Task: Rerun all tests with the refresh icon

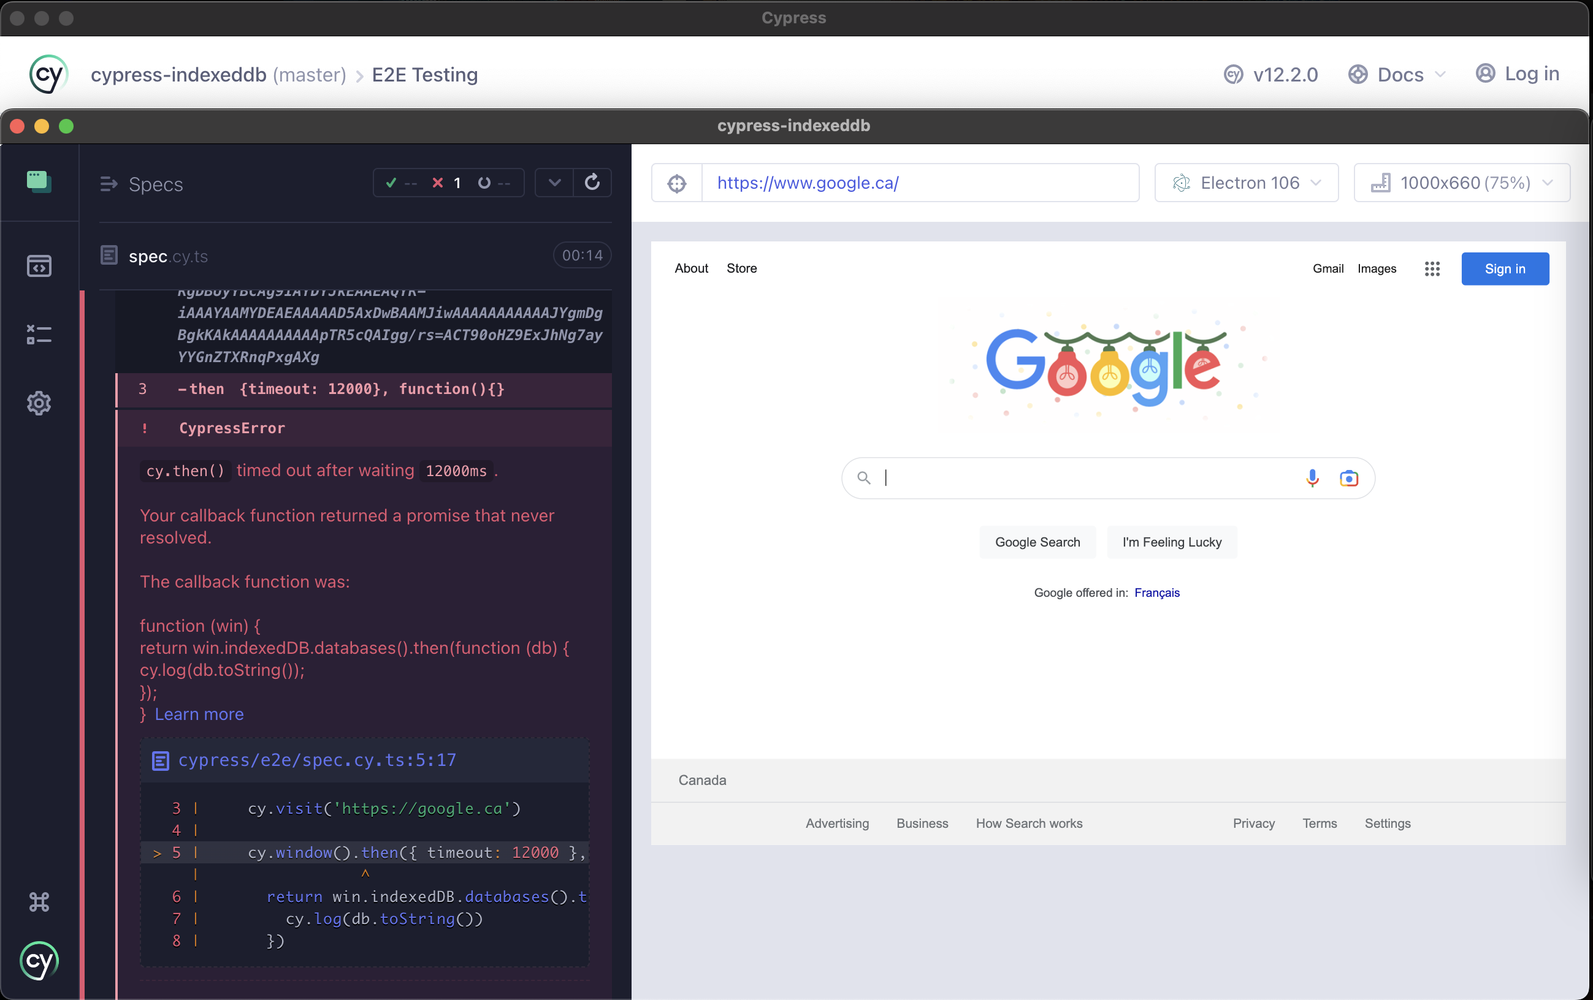Action: 592,183
